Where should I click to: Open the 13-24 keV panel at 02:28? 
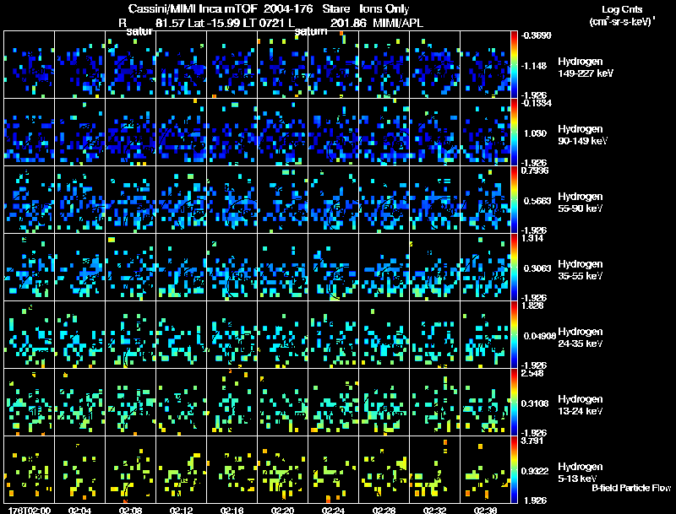pyautogui.click(x=384, y=403)
